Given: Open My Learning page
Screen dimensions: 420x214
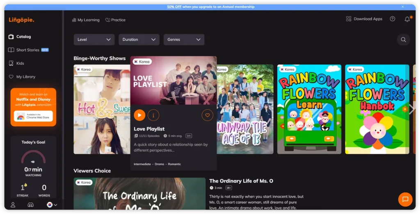Looking at the screenshot, I should point(86,20).
